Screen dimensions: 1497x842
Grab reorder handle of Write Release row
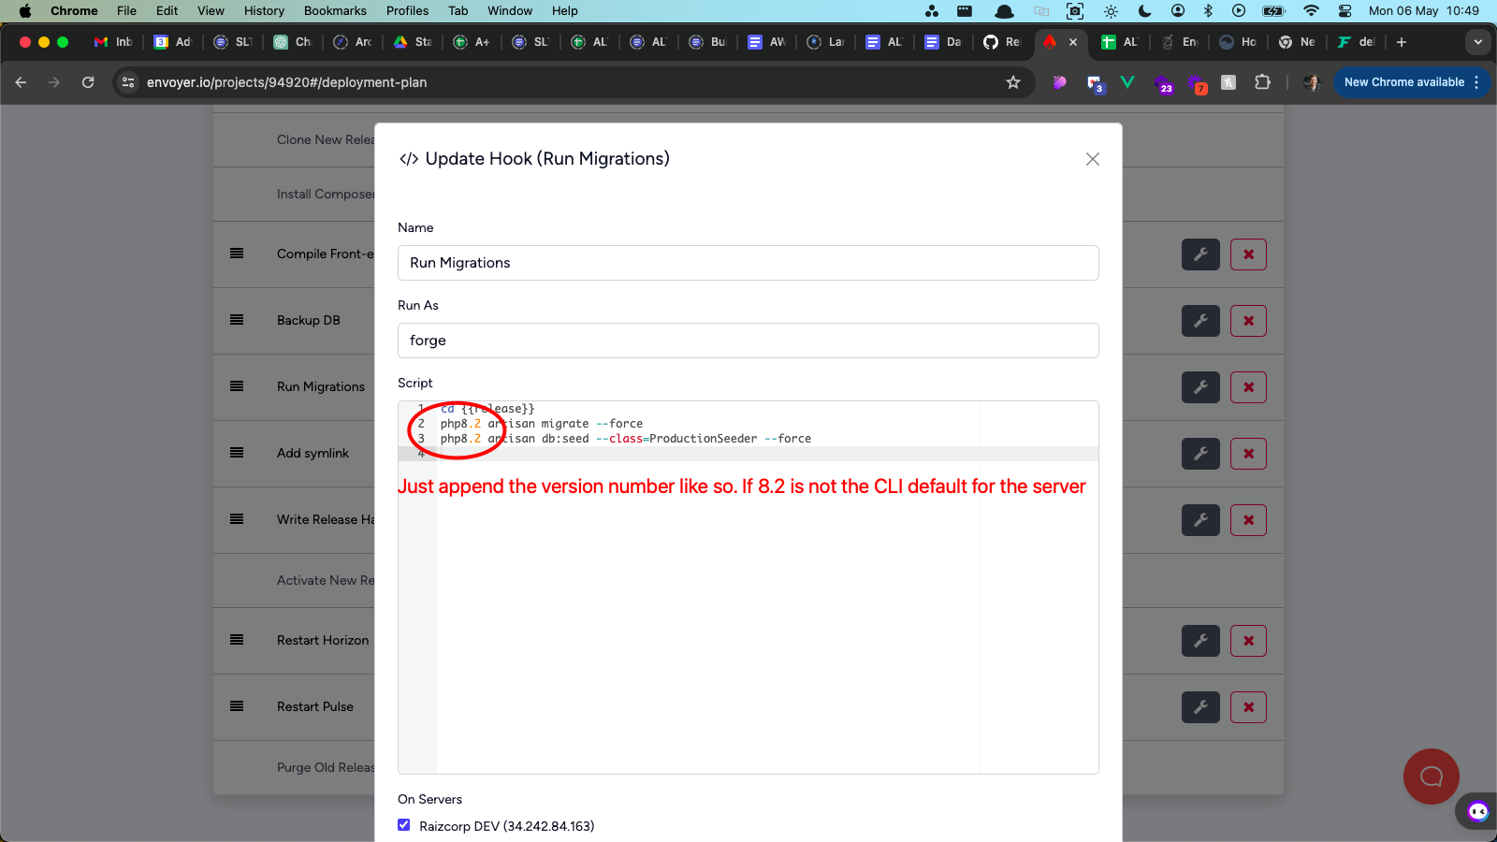click(x=237, y=519)
